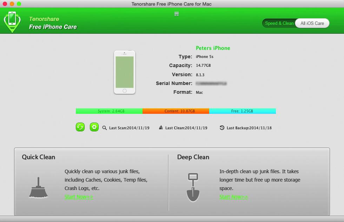Screen dimensions: 344x222
Task: Switch to the Speed & Clean tab
Action: pyautogui.click(x=279, y=23)
